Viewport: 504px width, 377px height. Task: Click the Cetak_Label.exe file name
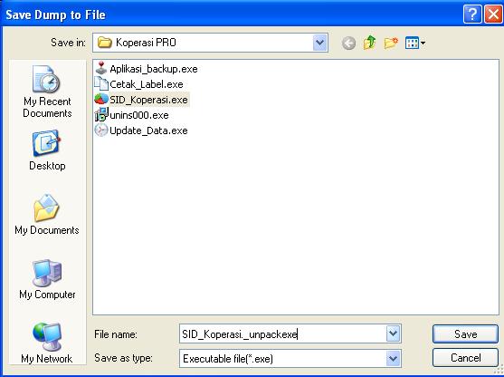pyautogui.click(x=147, y=84)
